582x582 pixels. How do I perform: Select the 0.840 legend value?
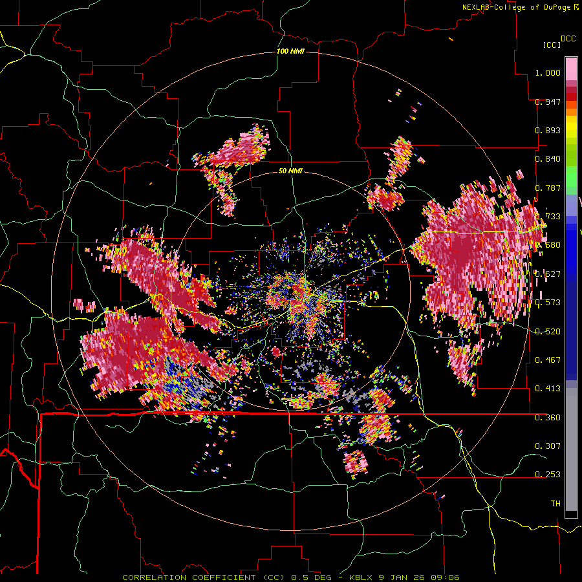click(x=548, y=159)
